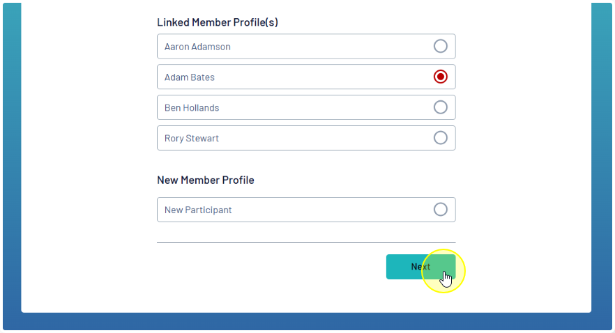615x333 pixels.
Task: Click the bottom blue border strip
Action: click(x=307, y=322)
